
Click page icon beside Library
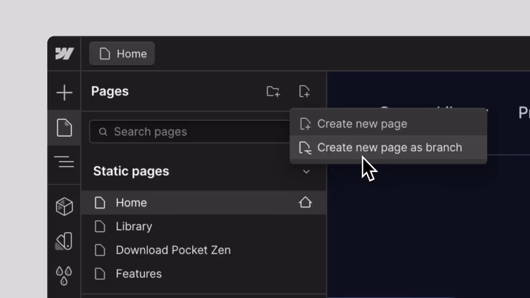[100, 226]
